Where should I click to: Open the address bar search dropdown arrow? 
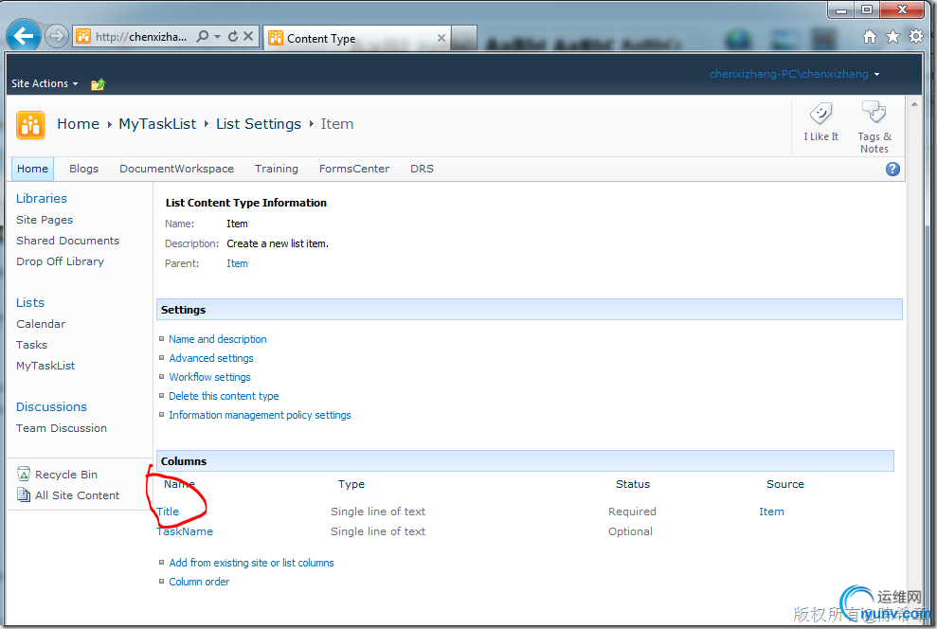pos(218,36)
